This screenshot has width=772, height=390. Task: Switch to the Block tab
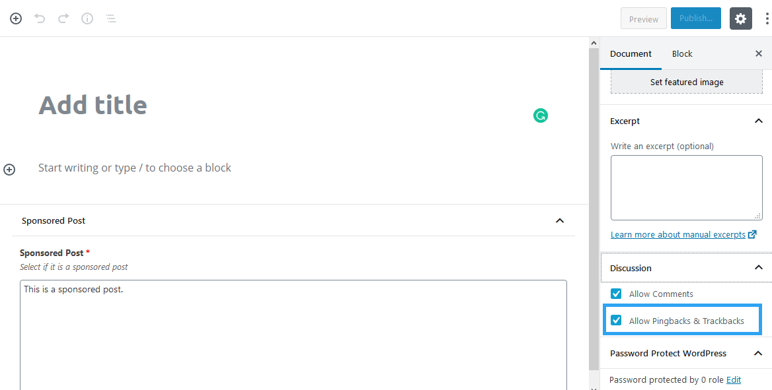point(682,54)
